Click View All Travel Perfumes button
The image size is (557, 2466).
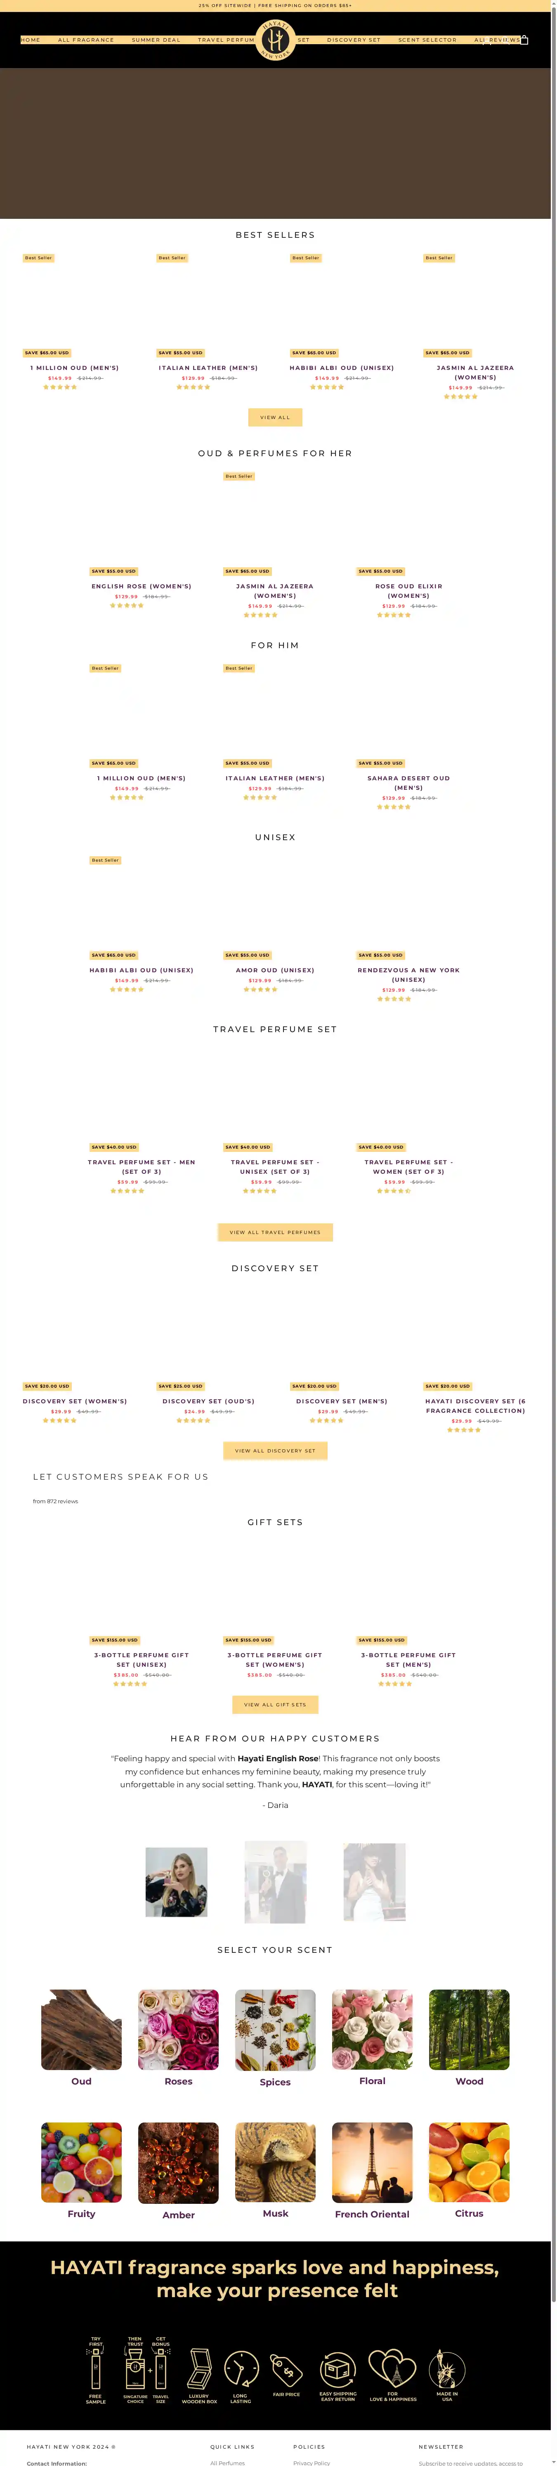[276, 1232]
